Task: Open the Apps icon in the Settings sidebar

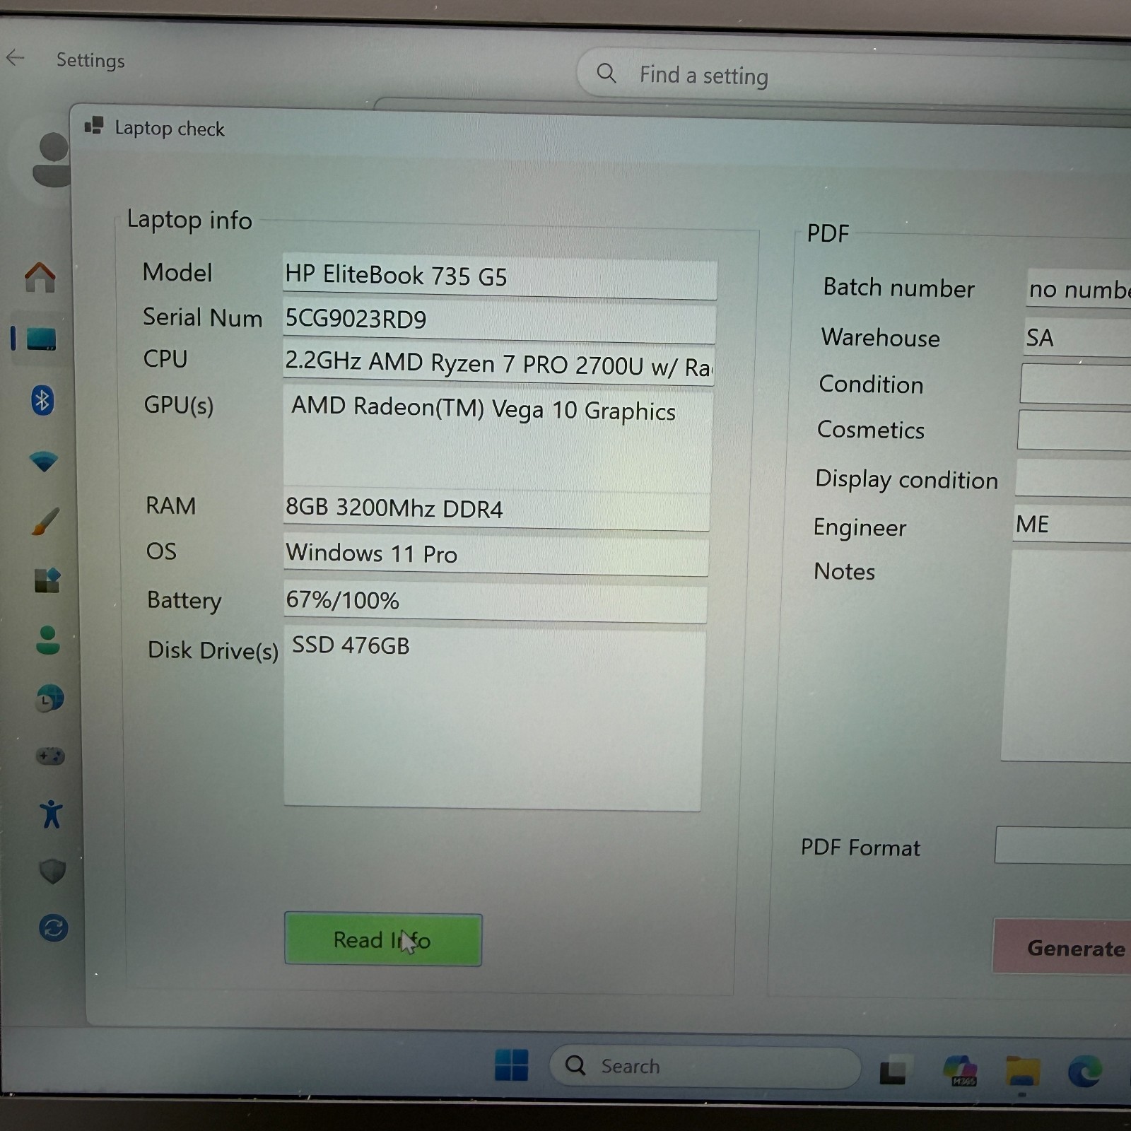Action: point(47,580)
